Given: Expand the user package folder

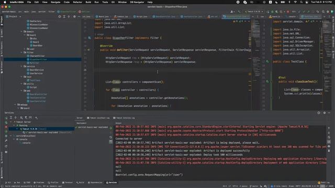Looking at the screenshot, I should tap(25, 49).
